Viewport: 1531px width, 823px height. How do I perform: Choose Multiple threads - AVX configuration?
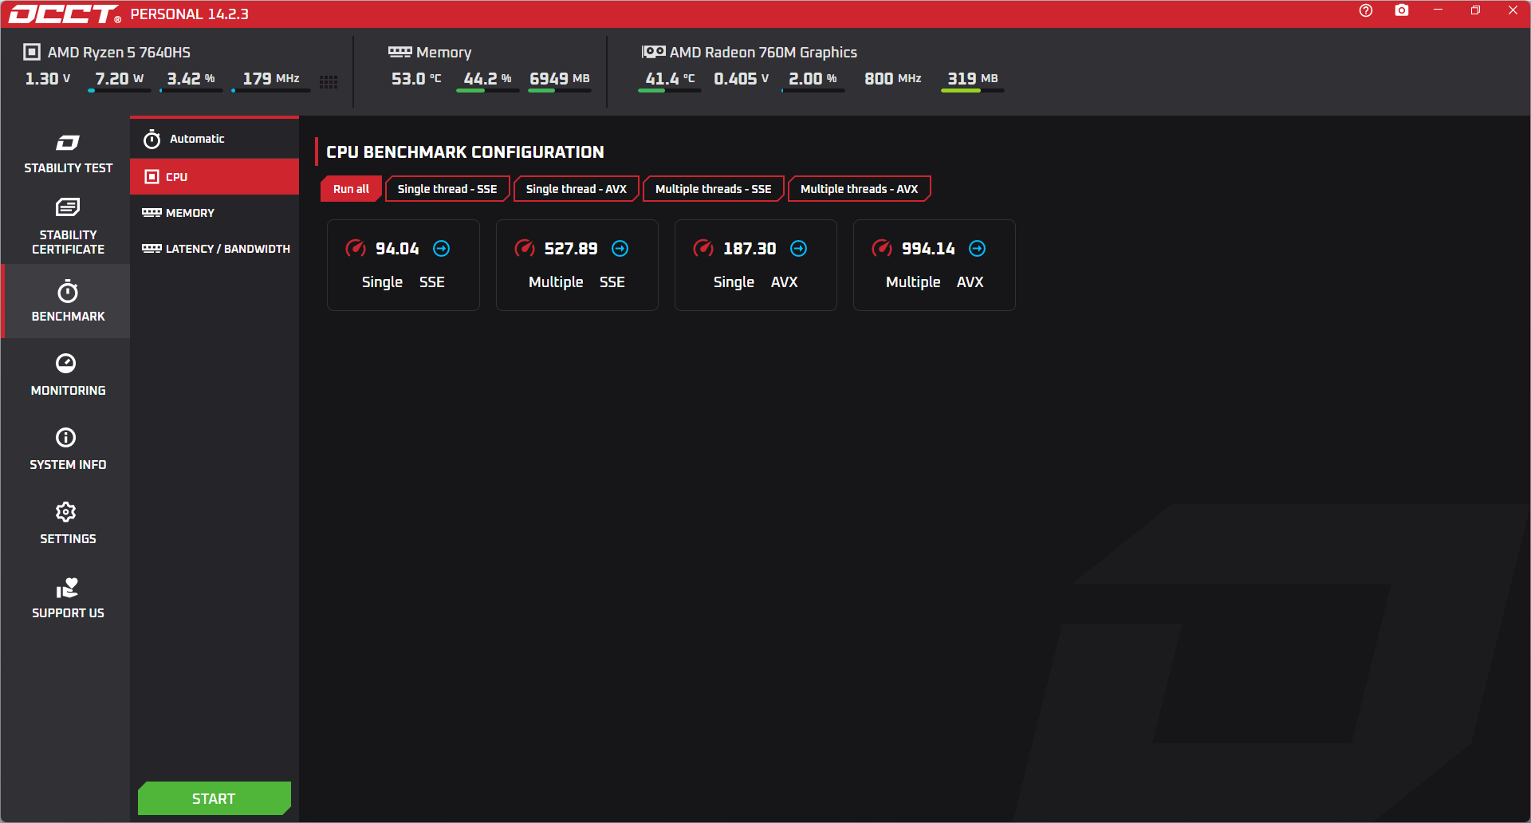(x=860, y=189)
